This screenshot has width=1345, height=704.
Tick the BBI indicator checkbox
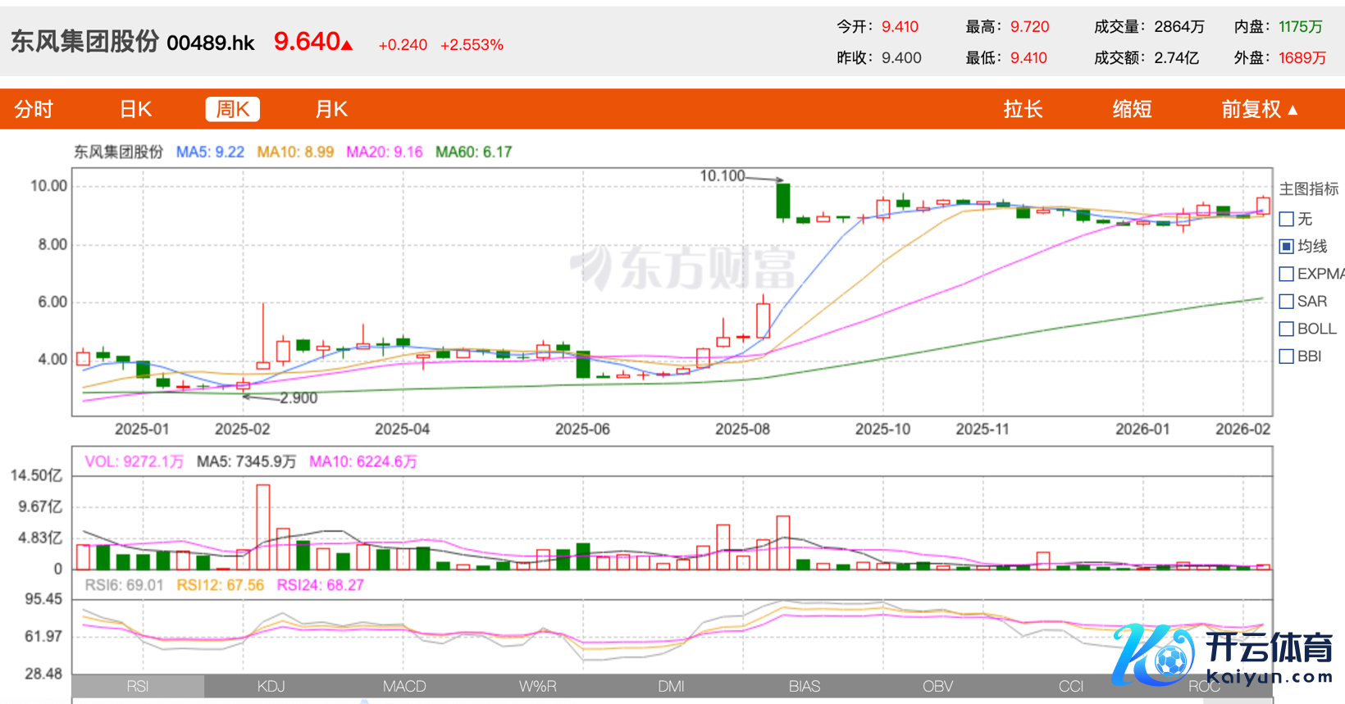[1287, 357]
